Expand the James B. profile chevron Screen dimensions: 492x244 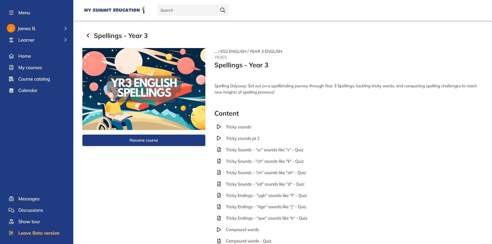(x=65, y=29)
